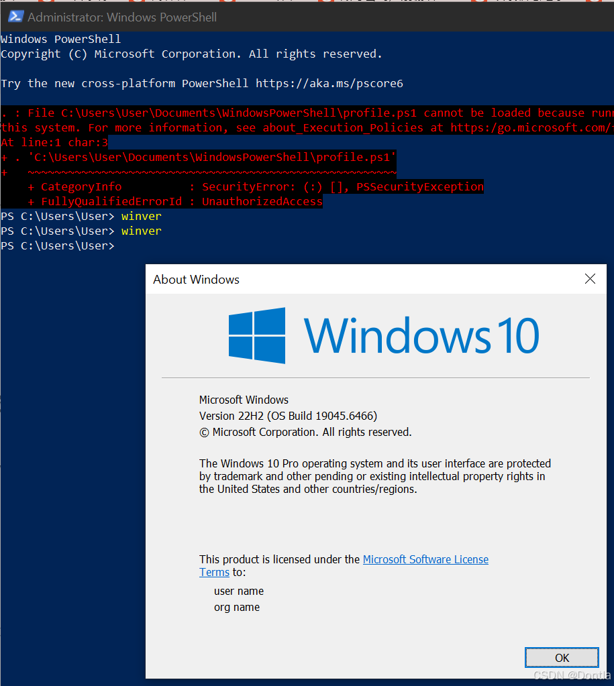Click the 'Administrator: Windows PowerShell' title text
Image resolution: width=614 pixels, height=686 pixels.
(x=122, y=17)
